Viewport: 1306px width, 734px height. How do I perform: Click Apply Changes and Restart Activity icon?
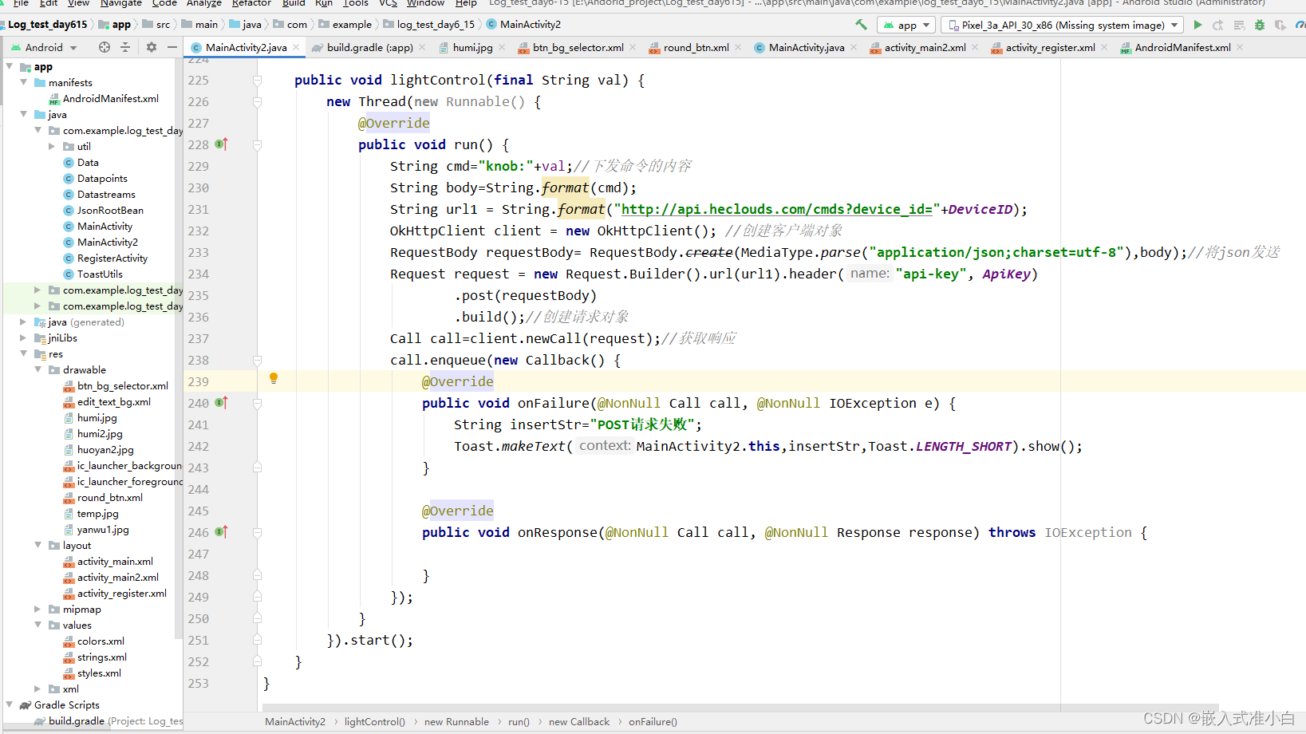pyautogui.click(x=1218, y=25)
